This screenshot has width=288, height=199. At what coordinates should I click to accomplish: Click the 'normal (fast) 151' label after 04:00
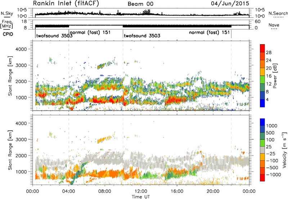coord(90,32)
